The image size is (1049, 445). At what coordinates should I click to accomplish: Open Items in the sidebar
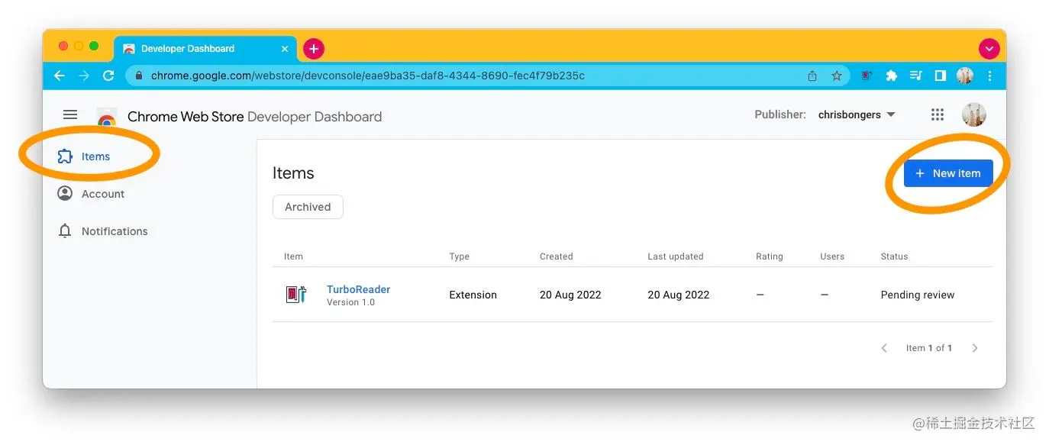pos(84,156)
